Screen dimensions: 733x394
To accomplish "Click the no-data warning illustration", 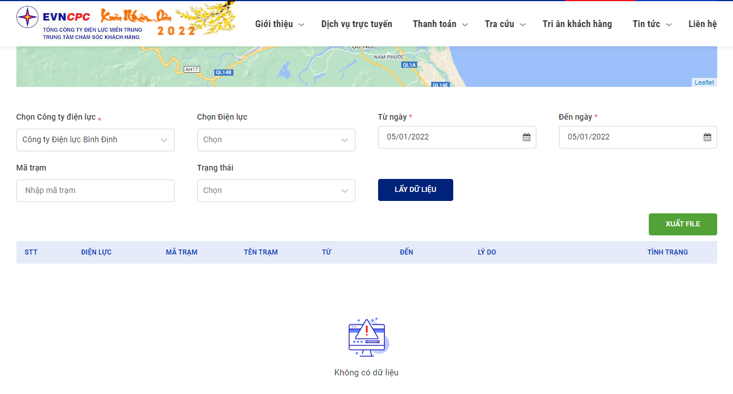I will pyautogui.click(x=367, y=337).
